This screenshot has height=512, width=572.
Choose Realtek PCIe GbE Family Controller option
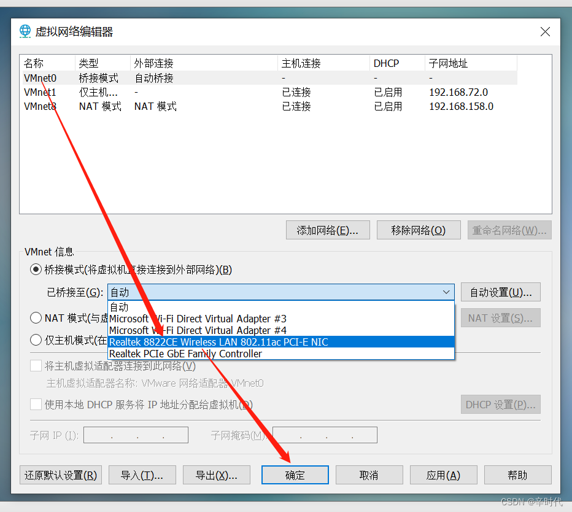click(281, 354)
